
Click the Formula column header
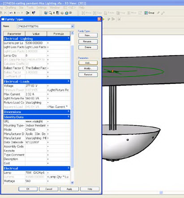click(x=59, y=34)
